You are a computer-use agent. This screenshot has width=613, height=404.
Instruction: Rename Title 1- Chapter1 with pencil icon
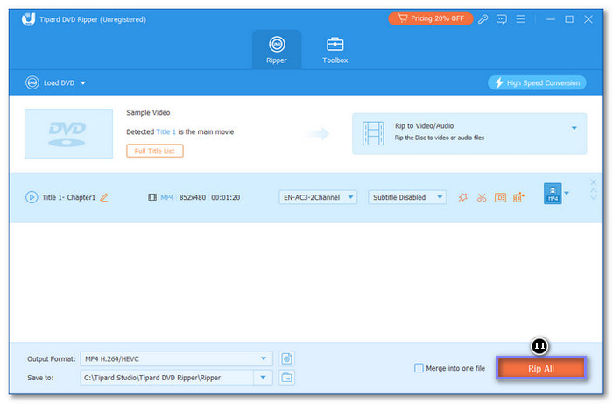[x=104, y=197]
